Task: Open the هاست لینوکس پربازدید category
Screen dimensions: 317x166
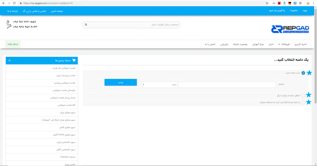Action: click(42, 83)
